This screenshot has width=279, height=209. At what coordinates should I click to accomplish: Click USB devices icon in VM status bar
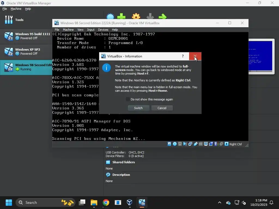[196, 144]
